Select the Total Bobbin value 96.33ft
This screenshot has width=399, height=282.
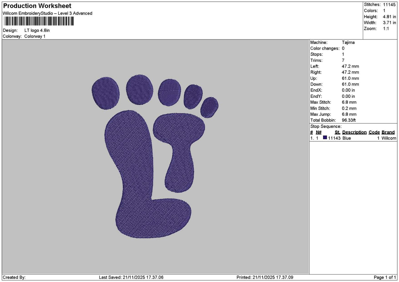click(349, 120)
